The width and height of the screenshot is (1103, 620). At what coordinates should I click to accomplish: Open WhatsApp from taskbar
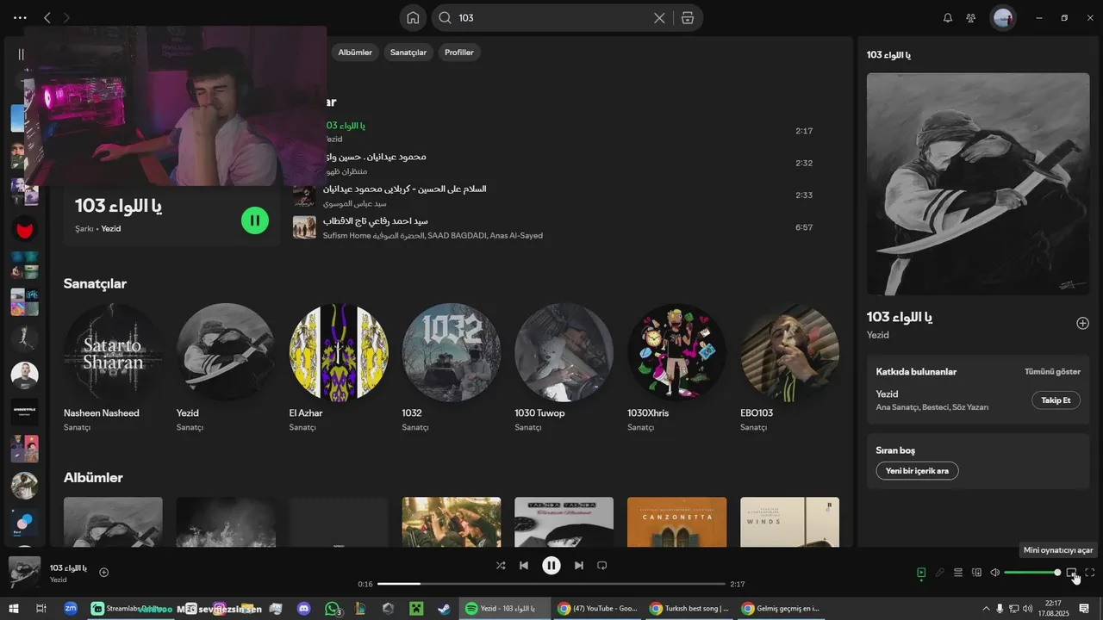(x=333, y=609)
